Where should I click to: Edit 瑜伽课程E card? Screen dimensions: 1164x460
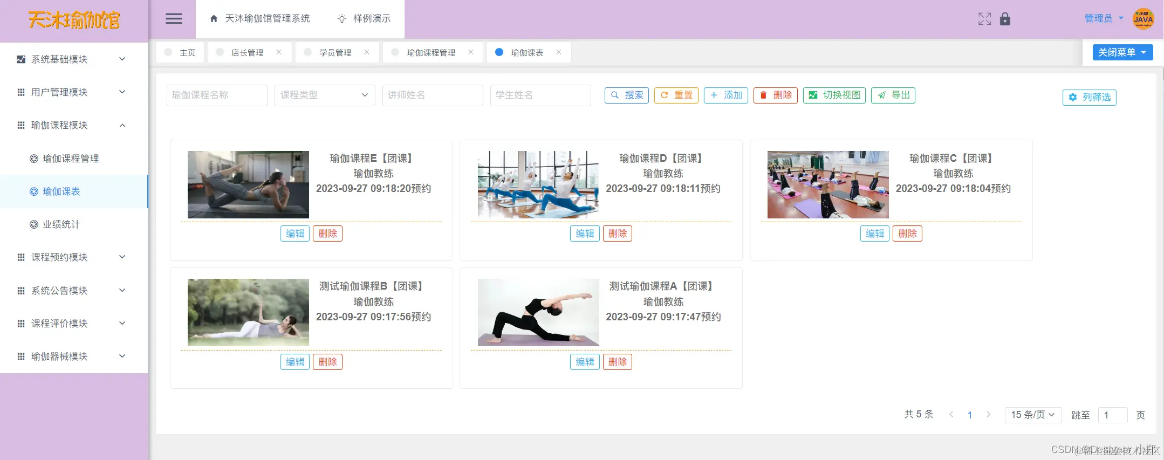[x=295, y=234]
